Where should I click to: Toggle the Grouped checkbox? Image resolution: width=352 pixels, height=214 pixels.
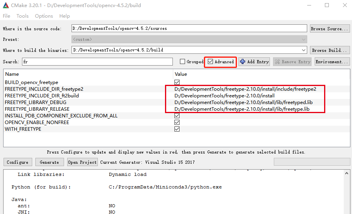(x=183, y=62)
